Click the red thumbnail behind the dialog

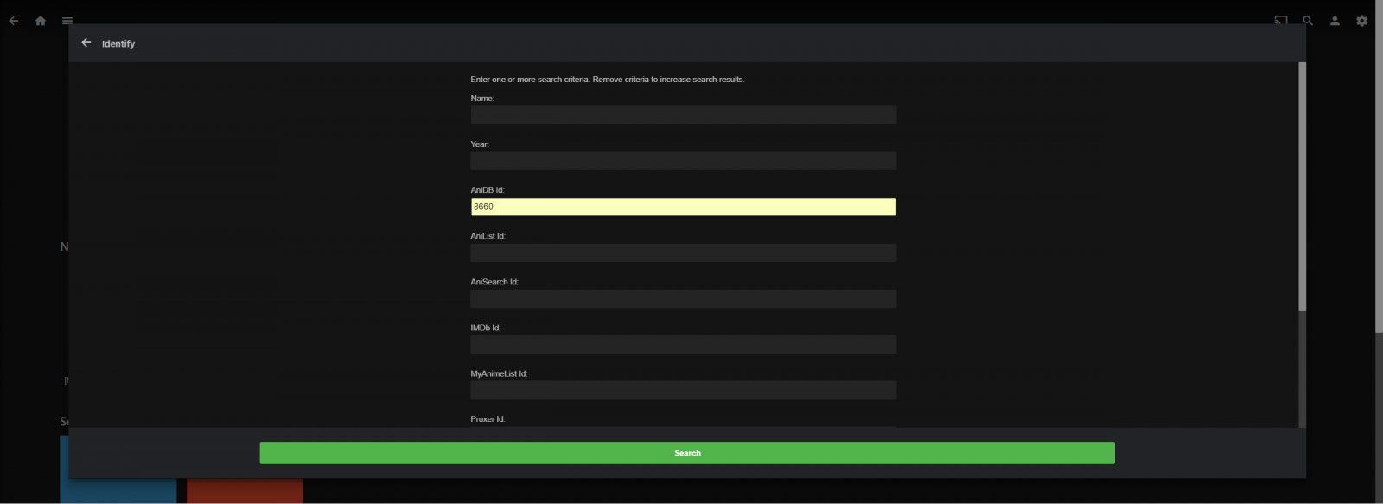(245, 490)
